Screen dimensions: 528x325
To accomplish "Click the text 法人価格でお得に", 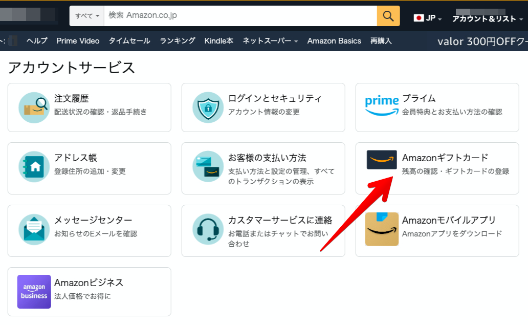I will (x=82, y=296).
